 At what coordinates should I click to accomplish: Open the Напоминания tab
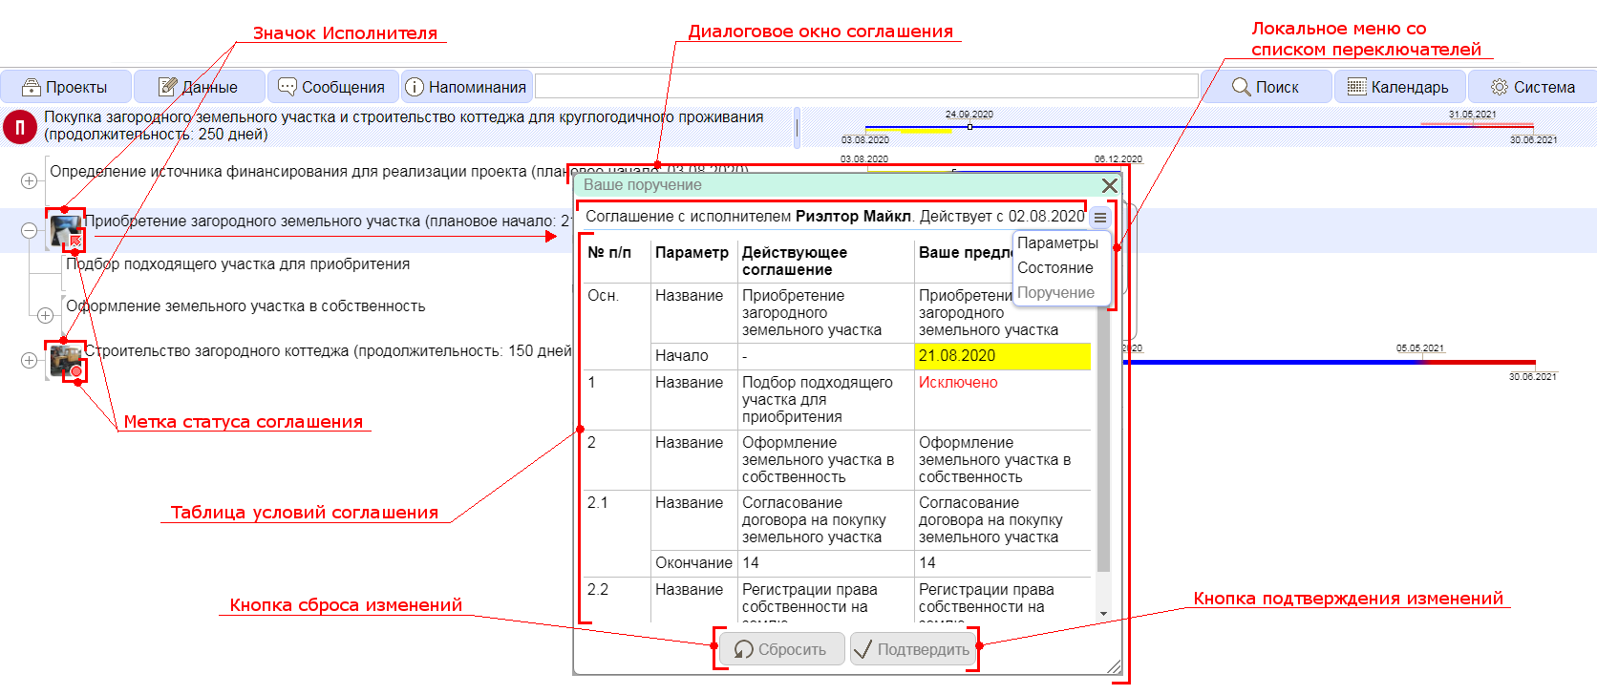[x=466, y=87]
